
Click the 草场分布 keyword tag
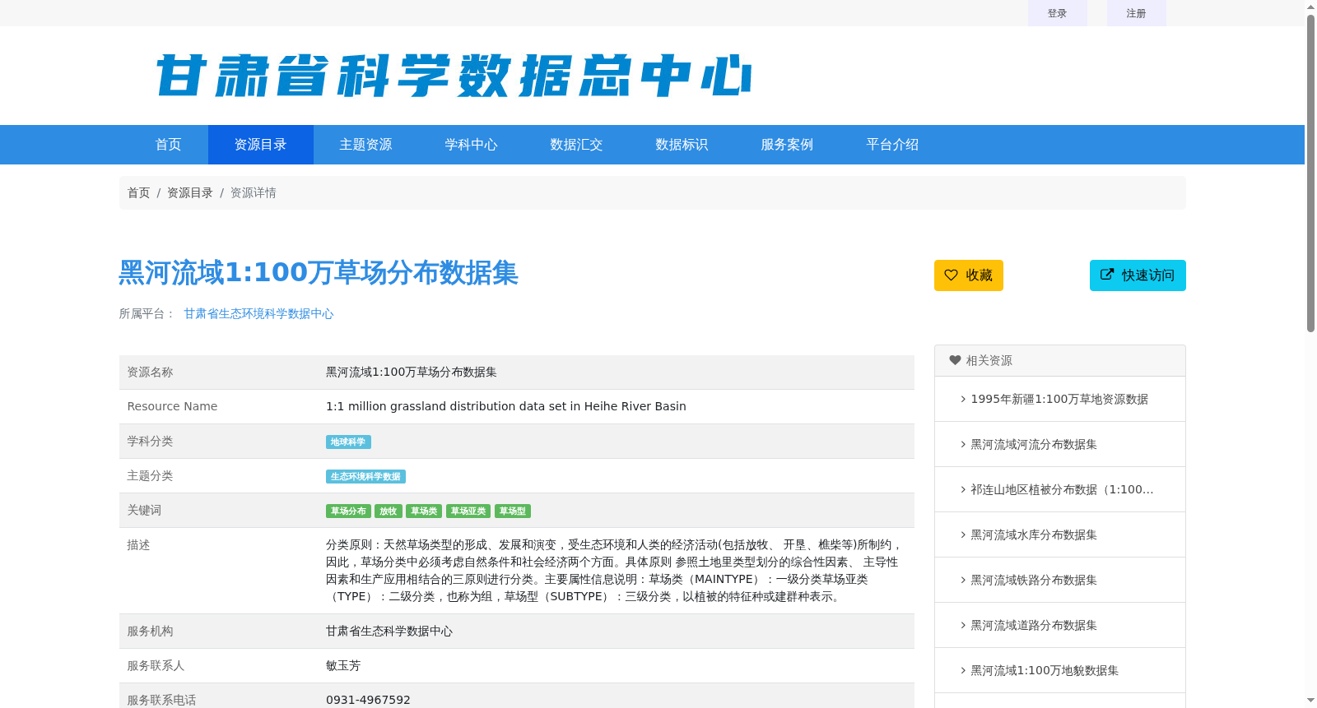click(x=348, y=511)
